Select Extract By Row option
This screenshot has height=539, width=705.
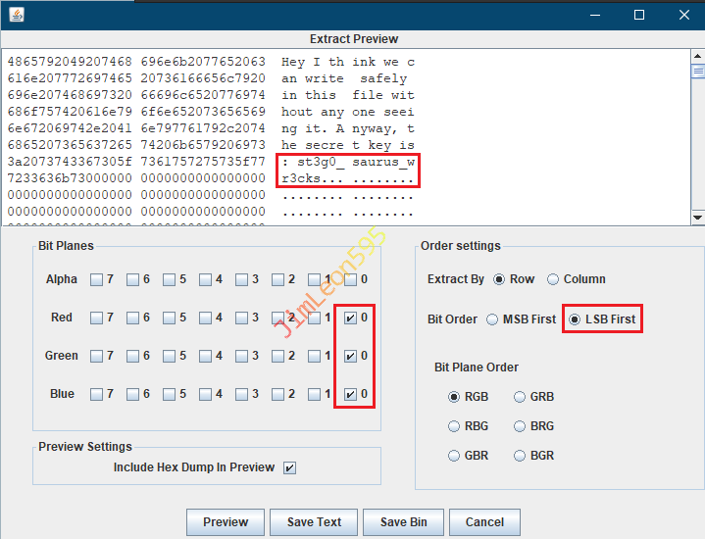[500, 279]
